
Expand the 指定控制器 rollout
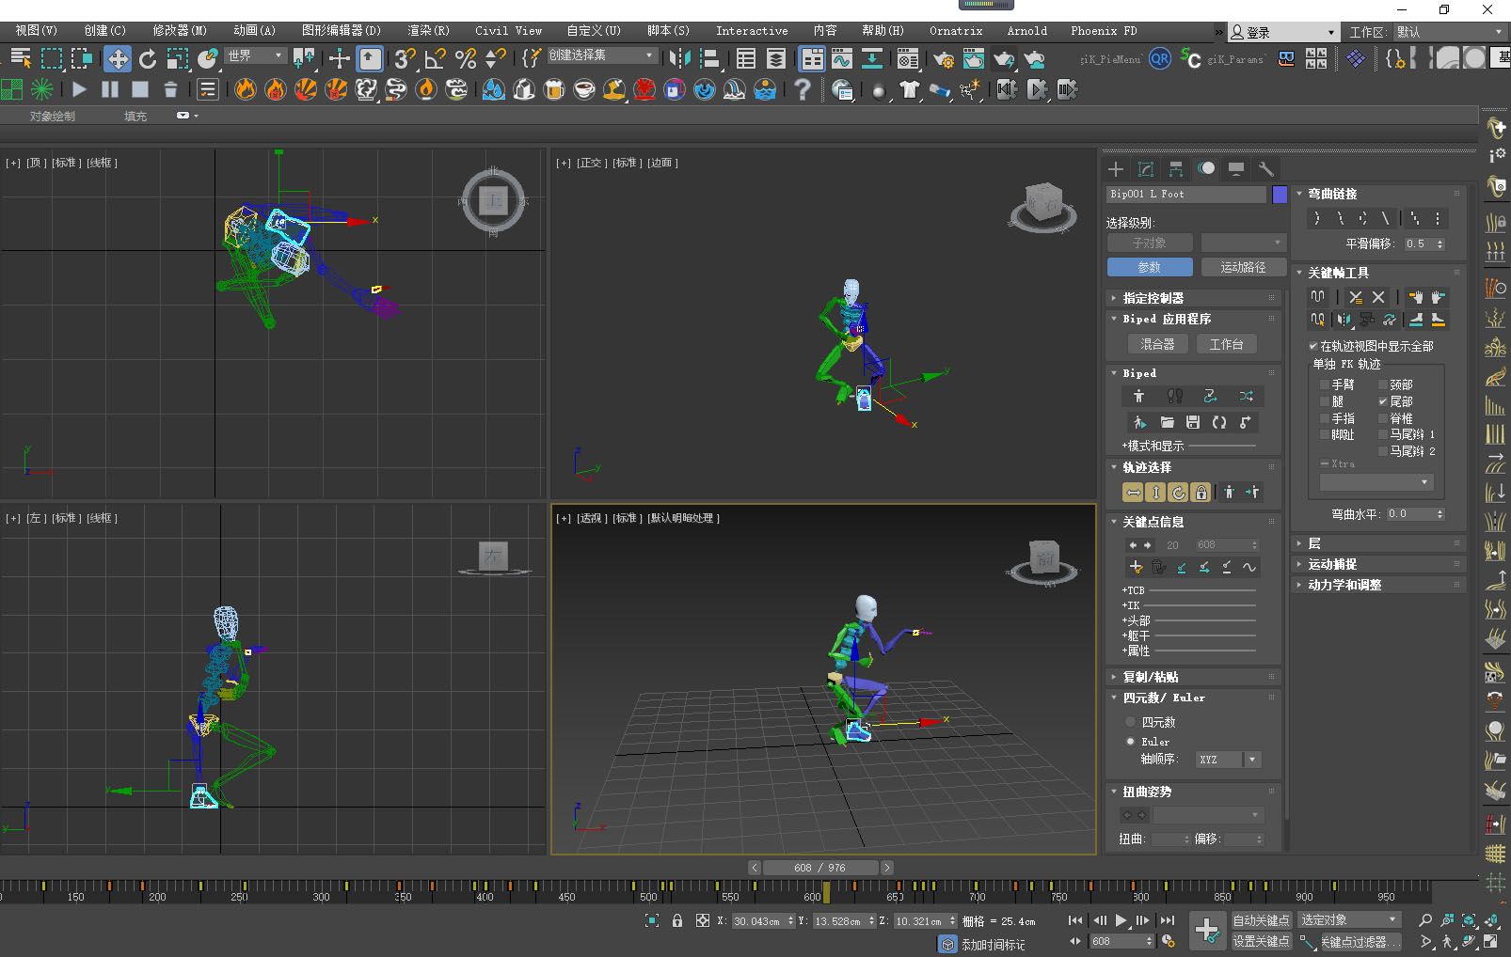1153,298
